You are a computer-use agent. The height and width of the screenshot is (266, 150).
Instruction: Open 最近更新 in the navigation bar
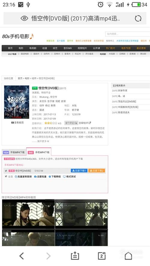[x=141, y=48]
